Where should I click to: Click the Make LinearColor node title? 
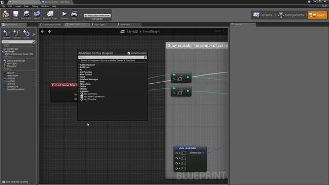[187, 148]
